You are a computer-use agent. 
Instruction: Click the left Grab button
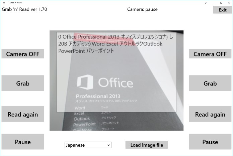point(23,83)
